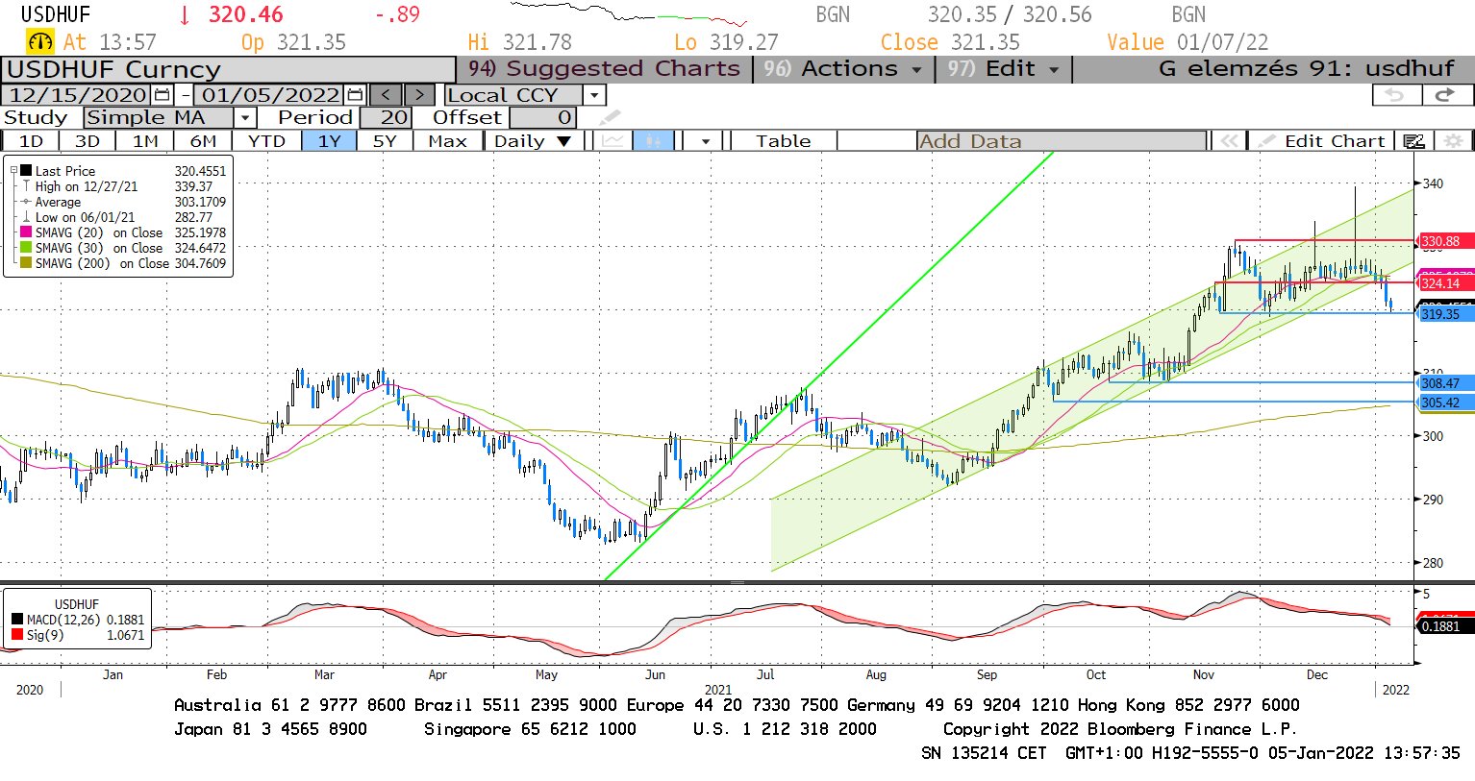
Task: Select the 3D range tab
Action: click(x=87, y=141)
